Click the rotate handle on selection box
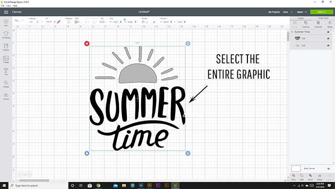Screen dimensions: 335x189 pos(188,44)
